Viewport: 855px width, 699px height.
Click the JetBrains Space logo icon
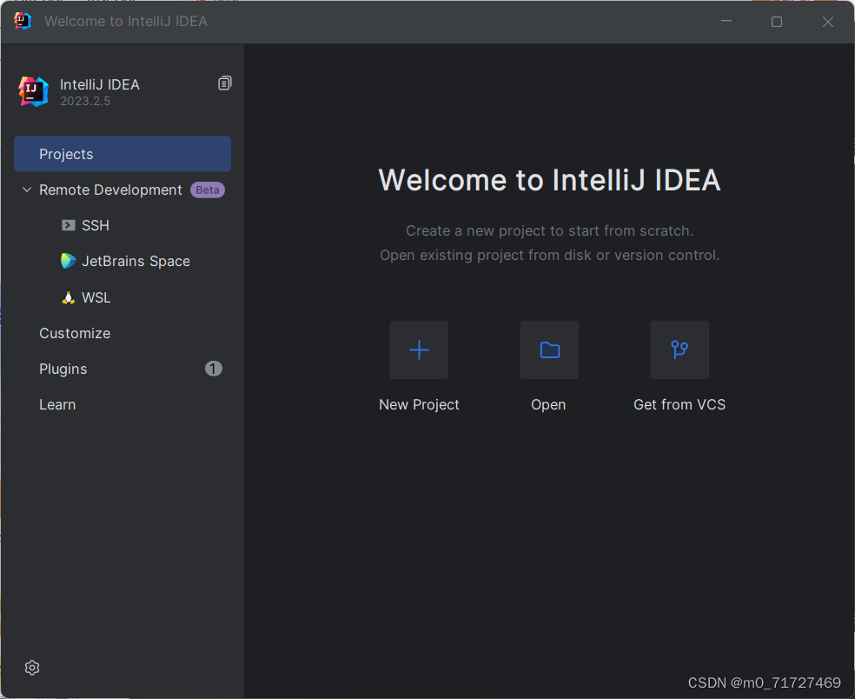click(x=68, y=261)
